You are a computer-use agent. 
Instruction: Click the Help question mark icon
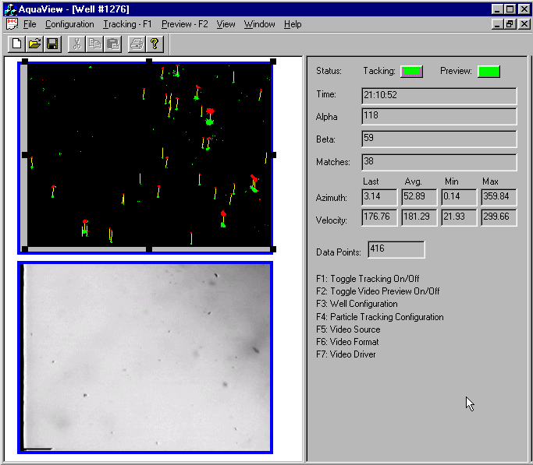tap(155, 44)
